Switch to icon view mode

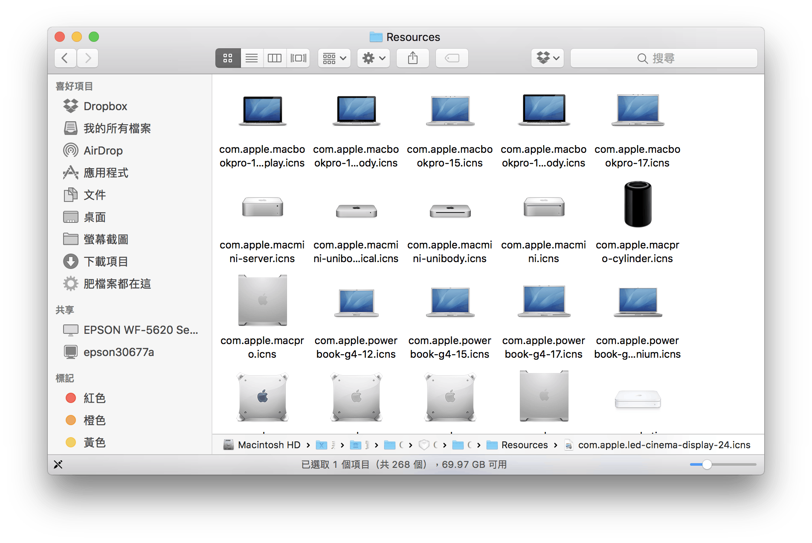point(228,58)
